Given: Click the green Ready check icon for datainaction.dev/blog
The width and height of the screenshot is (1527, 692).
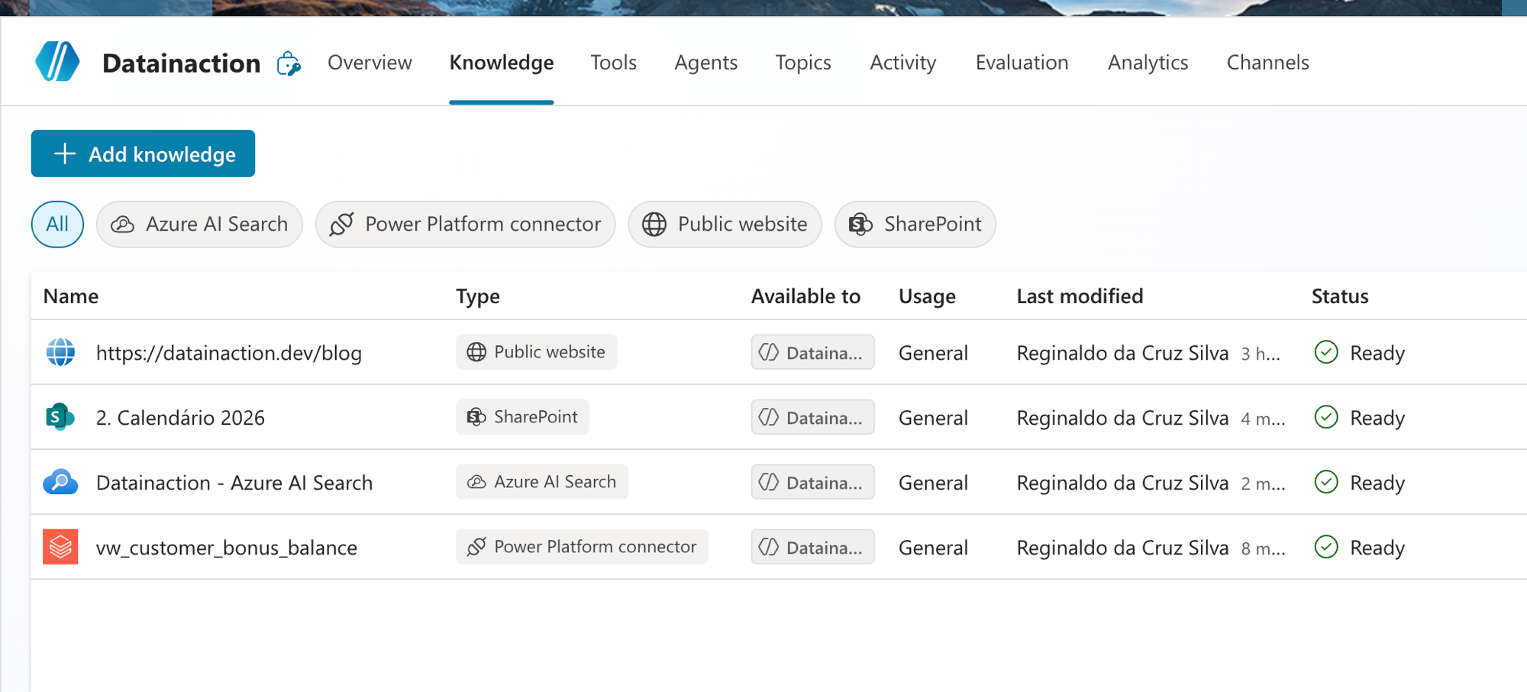Looking at the screenshot, I should point(1326,352).
